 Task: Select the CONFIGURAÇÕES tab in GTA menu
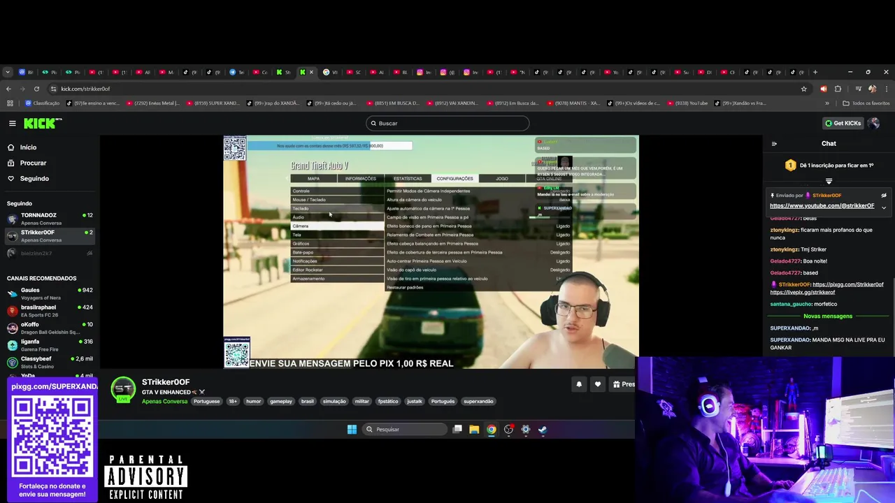click(455, 178)
